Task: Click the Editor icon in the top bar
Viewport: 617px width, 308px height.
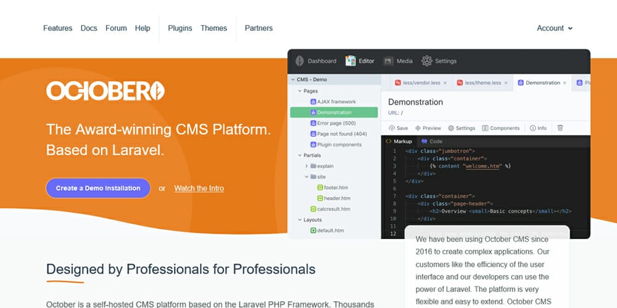Action: click(x=350, y=61)
